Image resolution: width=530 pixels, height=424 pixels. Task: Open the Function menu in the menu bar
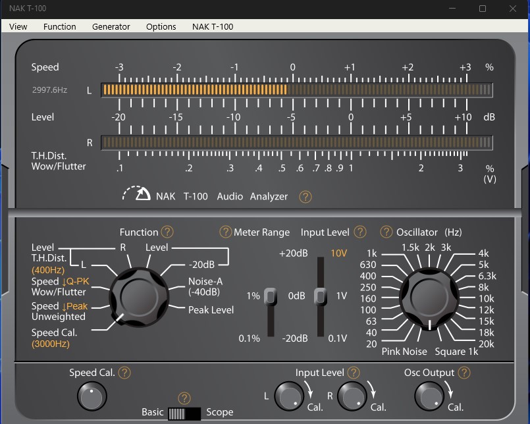[59, 26]
